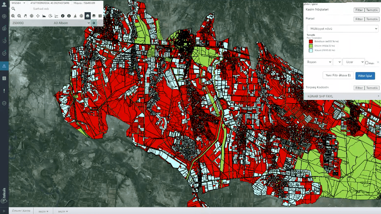Open the A3 Albom paper size dropdown

[x=71, y=23]
